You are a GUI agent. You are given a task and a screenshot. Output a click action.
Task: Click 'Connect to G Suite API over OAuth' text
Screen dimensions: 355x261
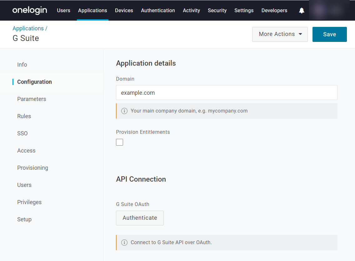(171, 243)
